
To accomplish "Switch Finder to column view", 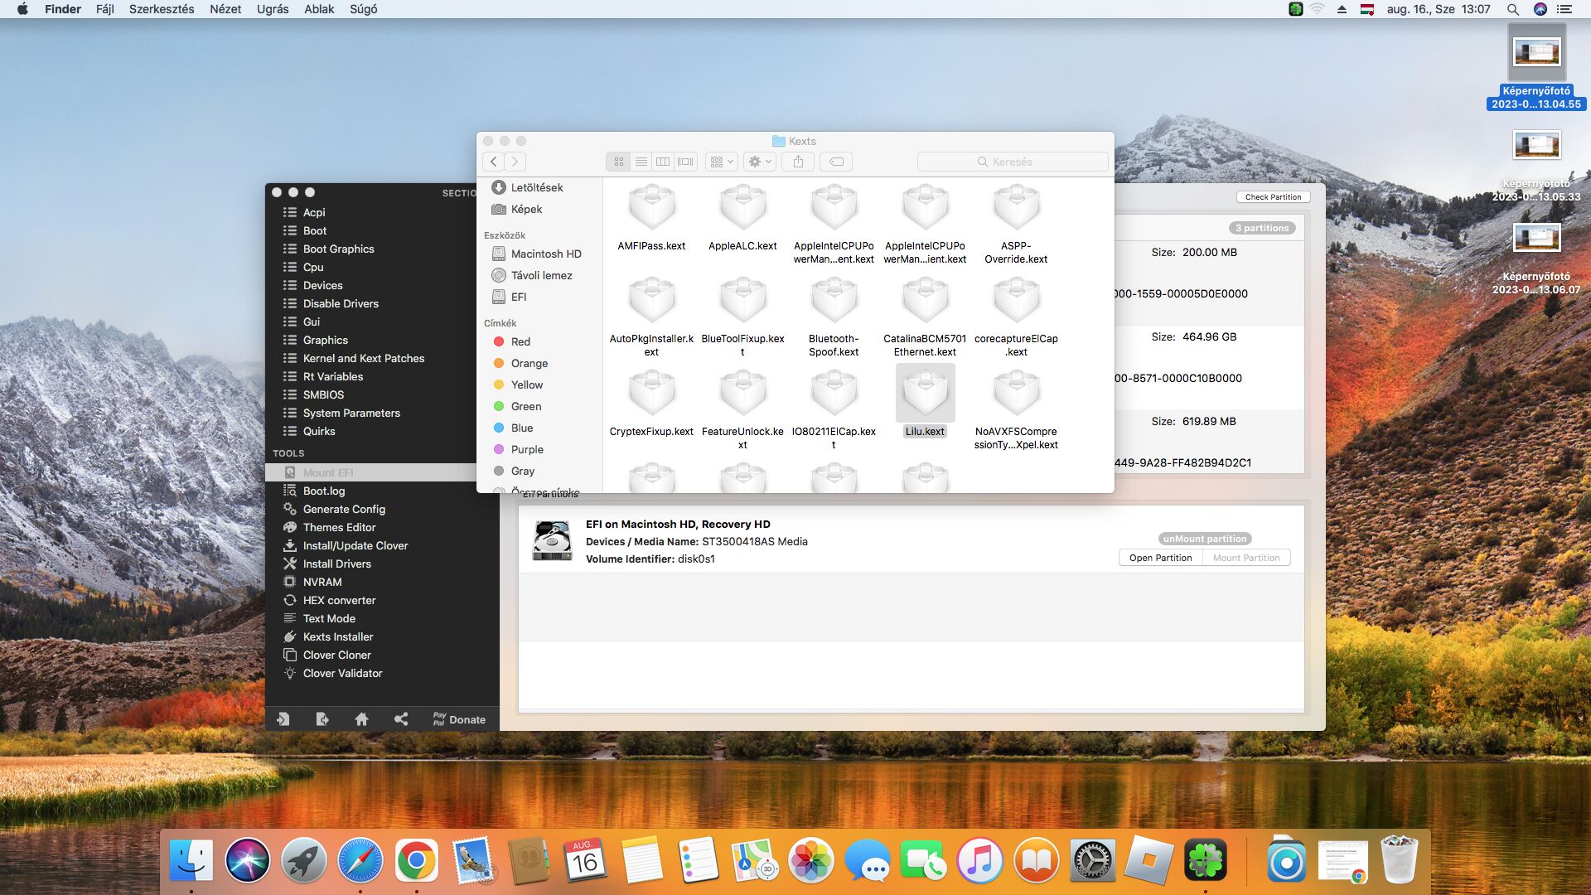I will click(x=663, y=162).
